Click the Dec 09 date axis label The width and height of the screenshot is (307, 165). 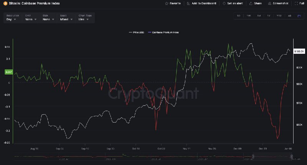coord(237,149)
